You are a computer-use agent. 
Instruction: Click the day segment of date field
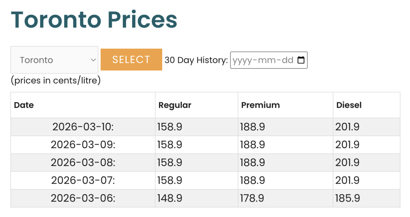(287, 60)
